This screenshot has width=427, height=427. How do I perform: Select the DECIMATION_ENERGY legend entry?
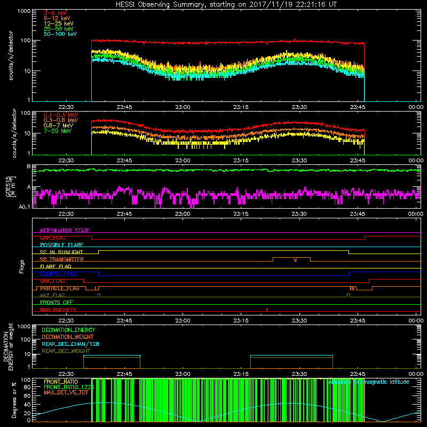click(68, 330)
